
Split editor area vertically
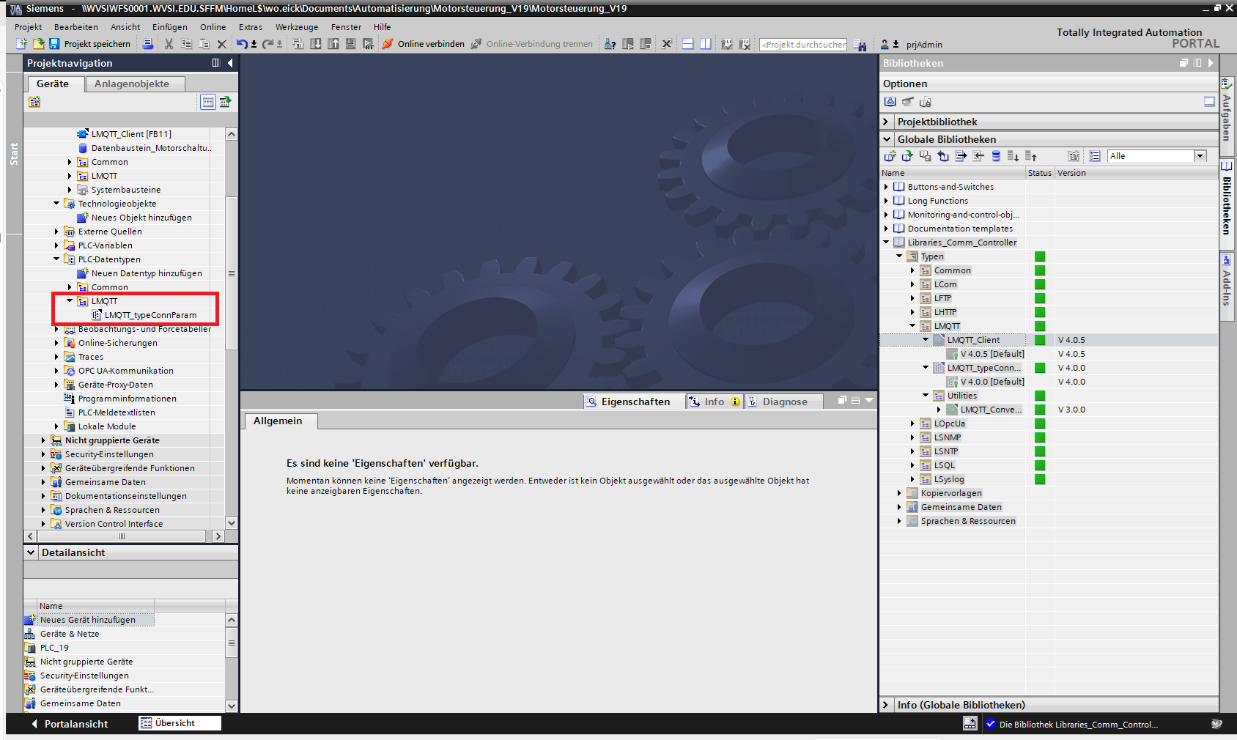coord(706,44)
